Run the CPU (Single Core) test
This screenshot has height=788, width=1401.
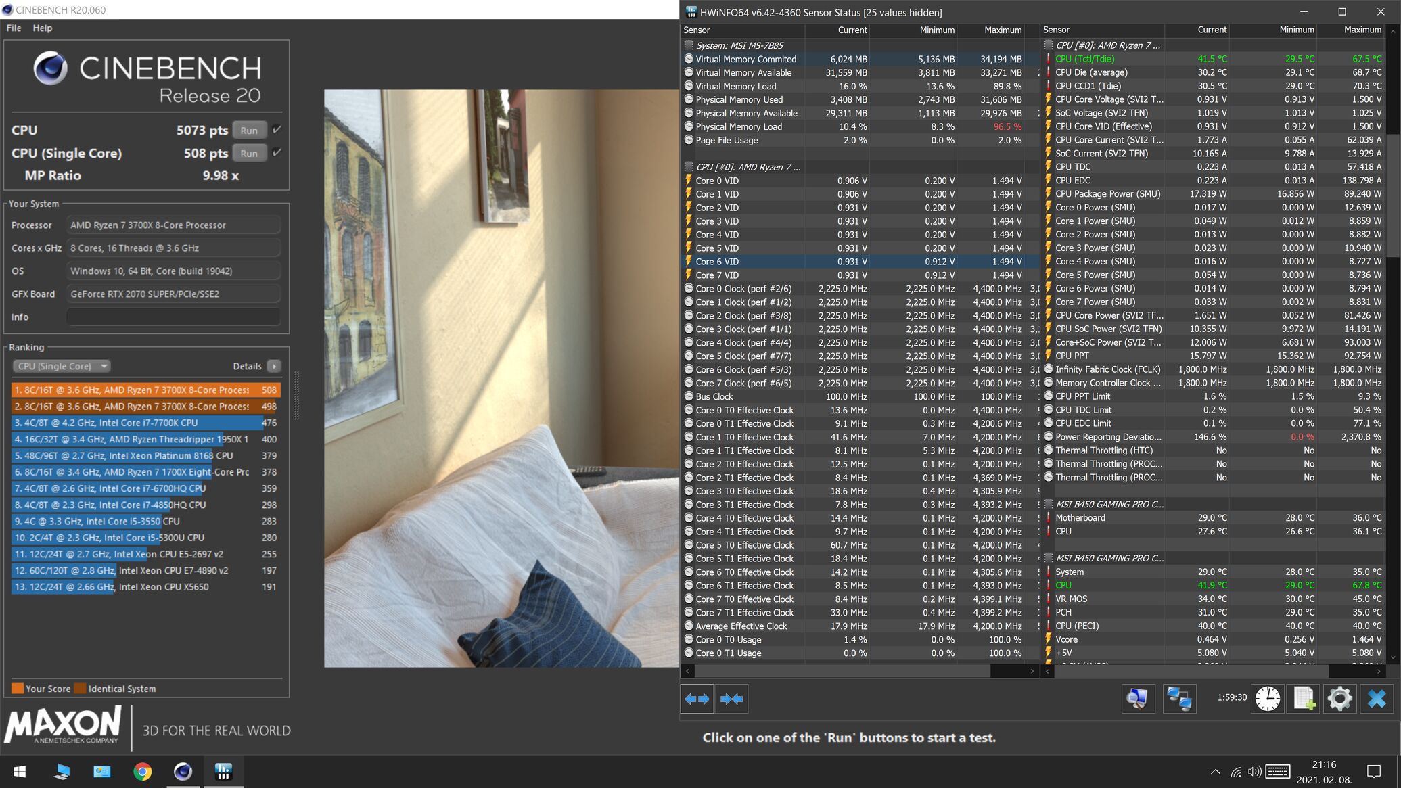(x=249, y=153)
